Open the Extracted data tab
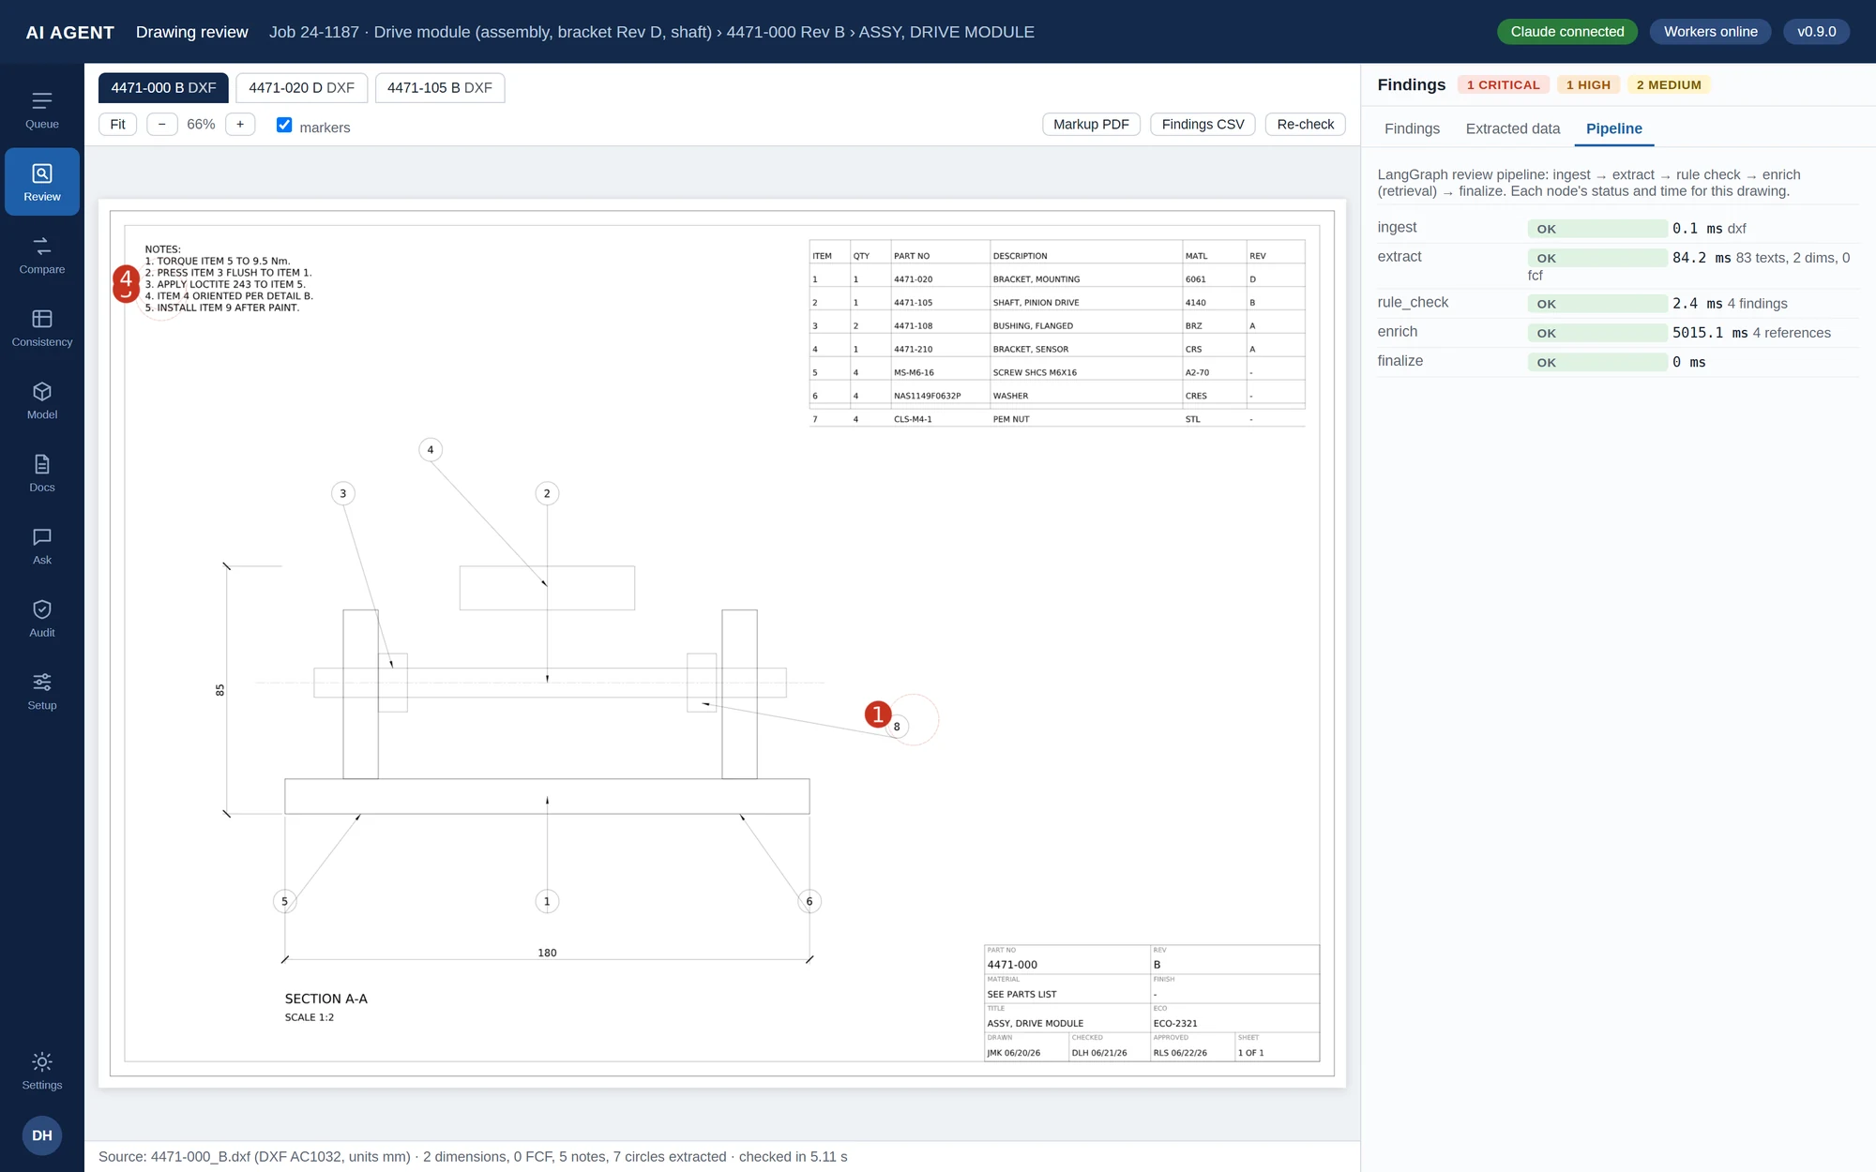 (1512, 128)
